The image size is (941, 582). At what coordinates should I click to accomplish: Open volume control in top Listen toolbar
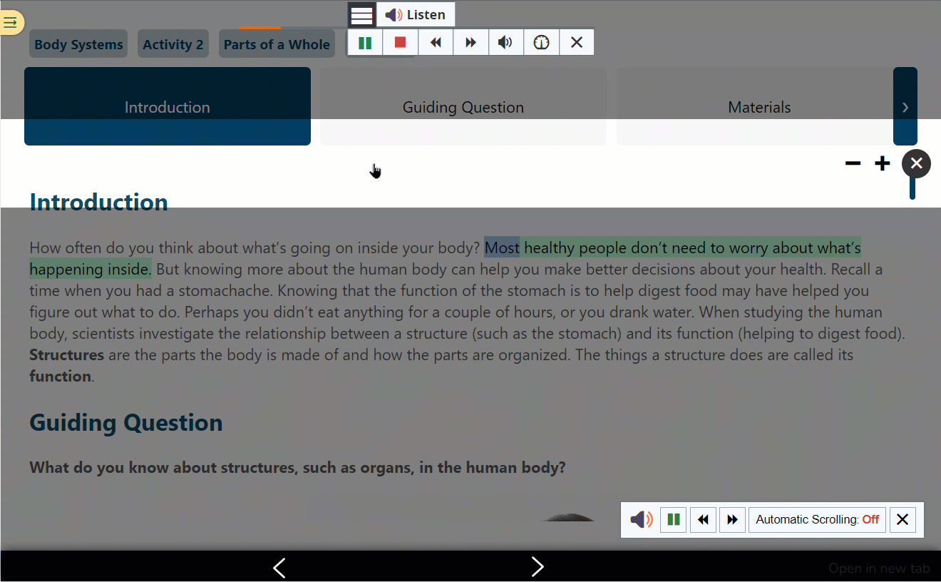click(x=505, y=43)
